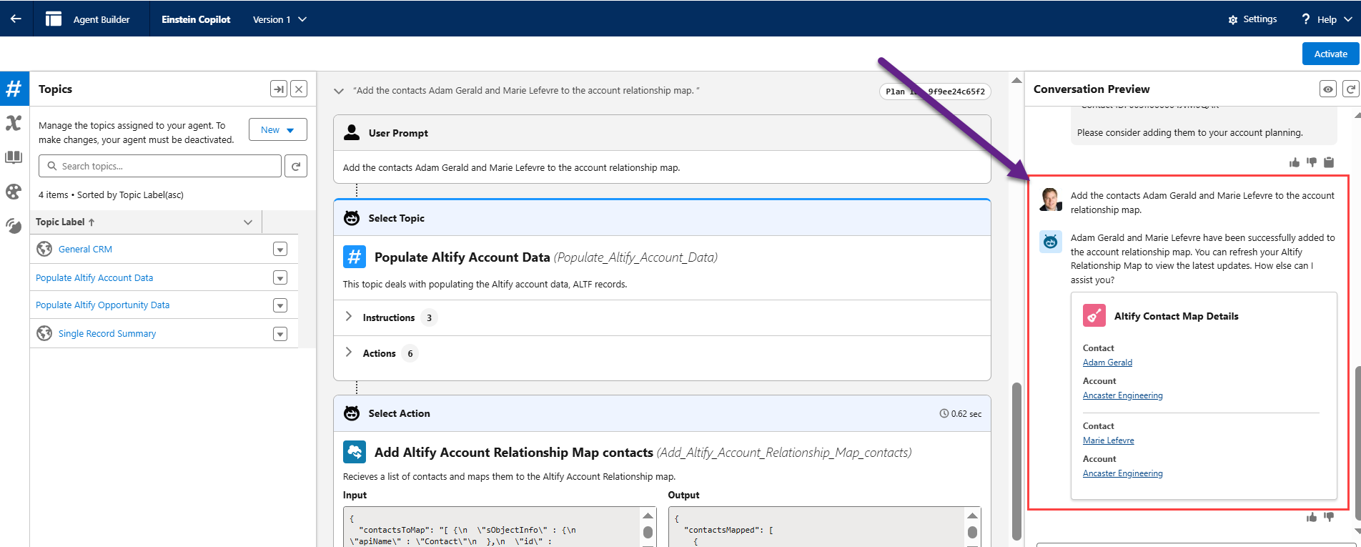Open the Version 1 dropdown
1361x547 pixels.
(x=279, y=19)
